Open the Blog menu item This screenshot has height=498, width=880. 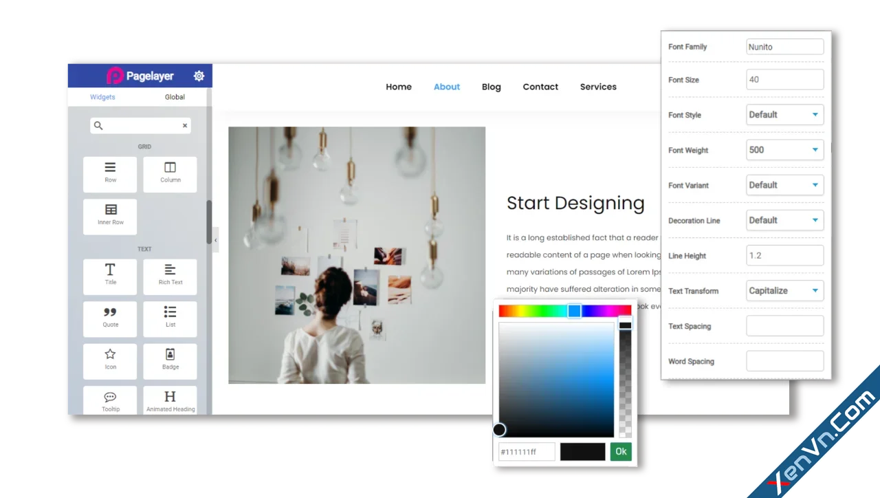pyautogui.click(x=491, y=87)
